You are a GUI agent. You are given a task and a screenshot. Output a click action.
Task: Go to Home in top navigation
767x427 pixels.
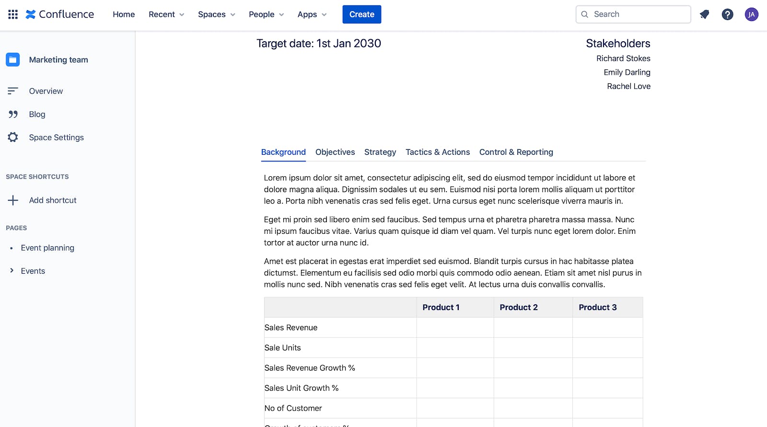[x=124, y=14]
